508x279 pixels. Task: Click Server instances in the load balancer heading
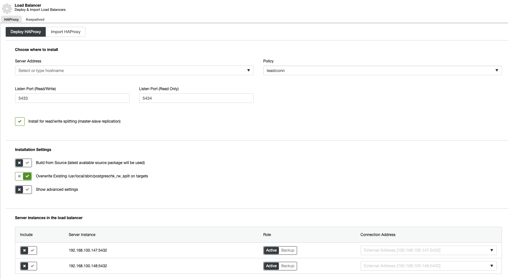click(x=49, y=218)
